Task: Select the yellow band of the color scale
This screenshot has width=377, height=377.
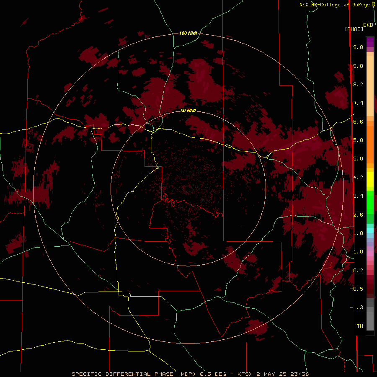Action: (370, 179)
